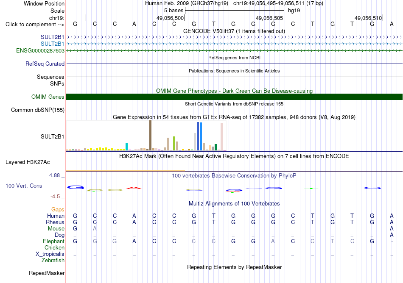Click the dark blue GTEx expression bar
Screen dimensions: 403x283
(x=198, y=136)
